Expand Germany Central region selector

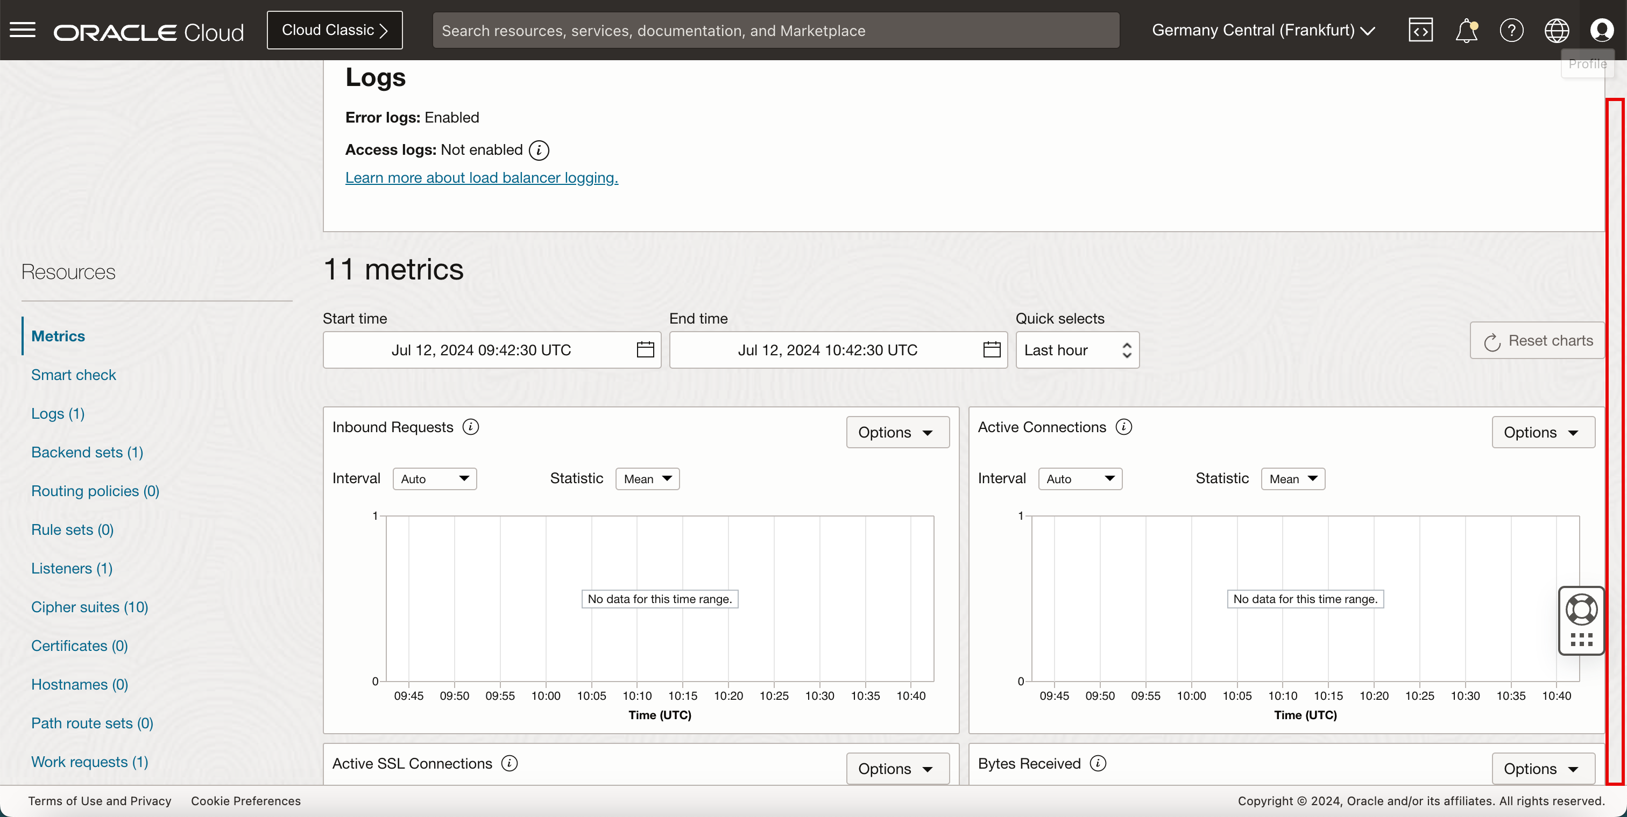tap(1263, 30)
